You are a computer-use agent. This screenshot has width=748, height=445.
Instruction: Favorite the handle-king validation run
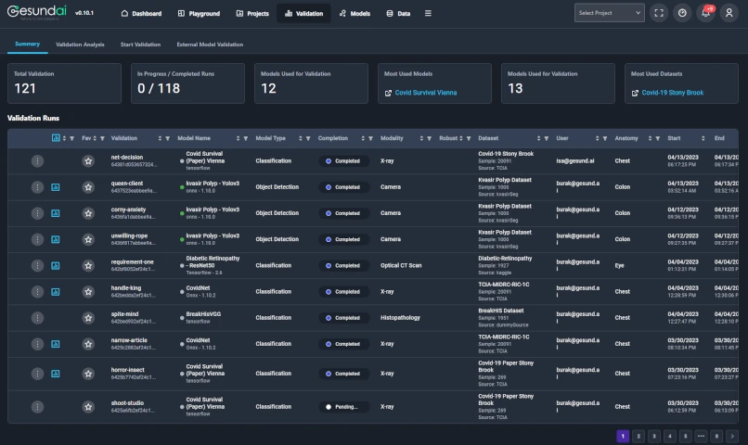pos(88,292)
